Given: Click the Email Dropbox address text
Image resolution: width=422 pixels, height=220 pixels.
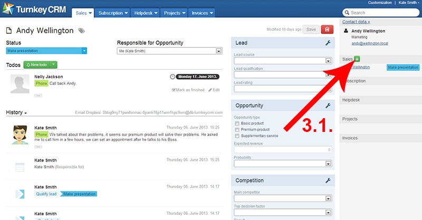Looking at the screenshot, I should pyautogui.click(x=162, y=112).
